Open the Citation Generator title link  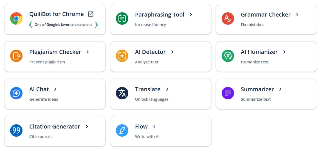55,127
